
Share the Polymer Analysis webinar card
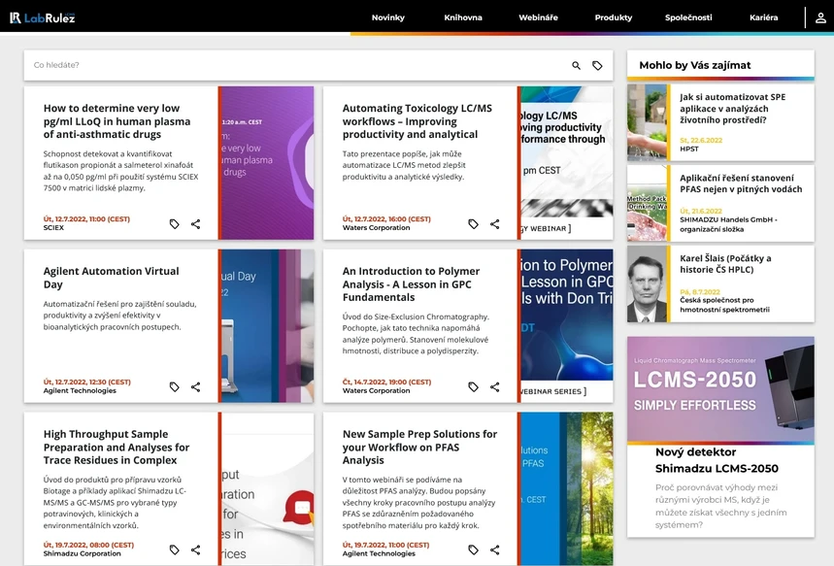coord(494,386)
